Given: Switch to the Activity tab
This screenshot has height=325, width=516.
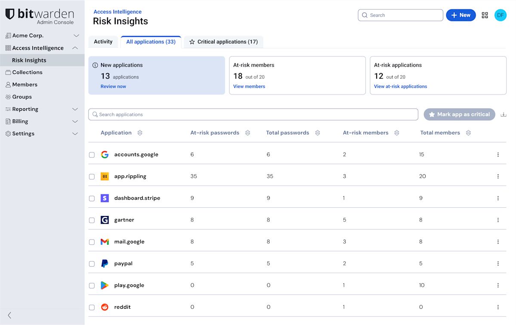Looking at the screenshot, I should [x=103, y=42].
